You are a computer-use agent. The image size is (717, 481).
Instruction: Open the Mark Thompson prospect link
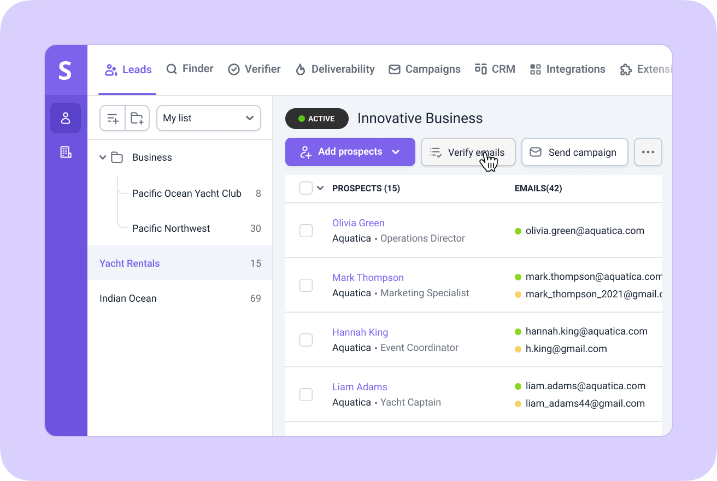click(368, 278)
